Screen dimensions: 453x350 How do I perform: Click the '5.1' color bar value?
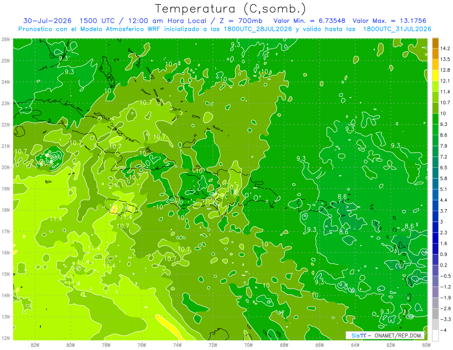tap(444, 189)
